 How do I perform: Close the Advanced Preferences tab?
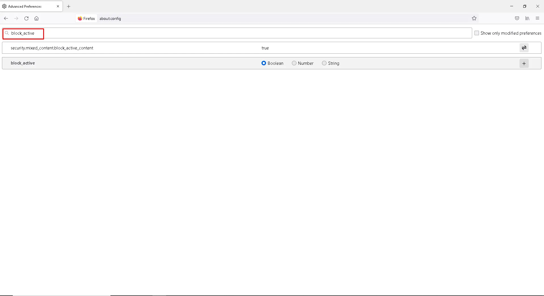[x=58, y=6]
